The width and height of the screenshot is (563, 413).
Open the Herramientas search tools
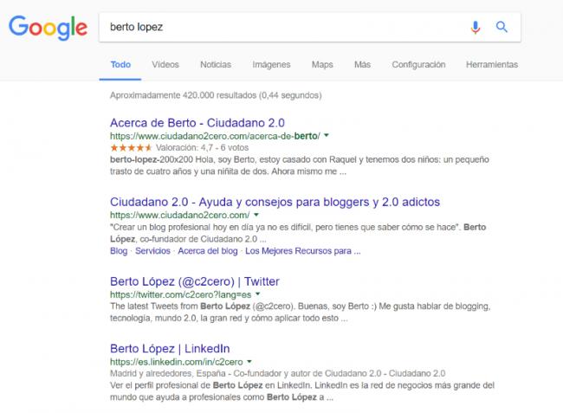click(491, 65)
